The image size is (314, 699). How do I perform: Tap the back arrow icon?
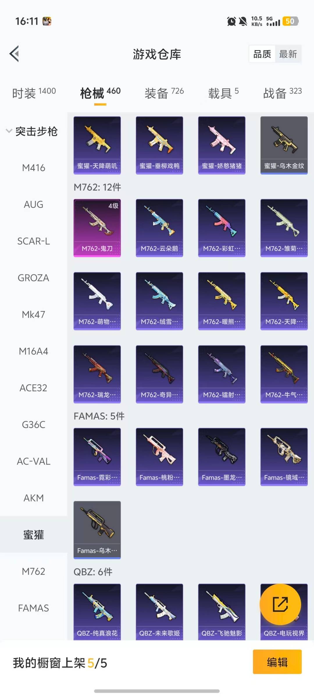(x=14, y=54)
